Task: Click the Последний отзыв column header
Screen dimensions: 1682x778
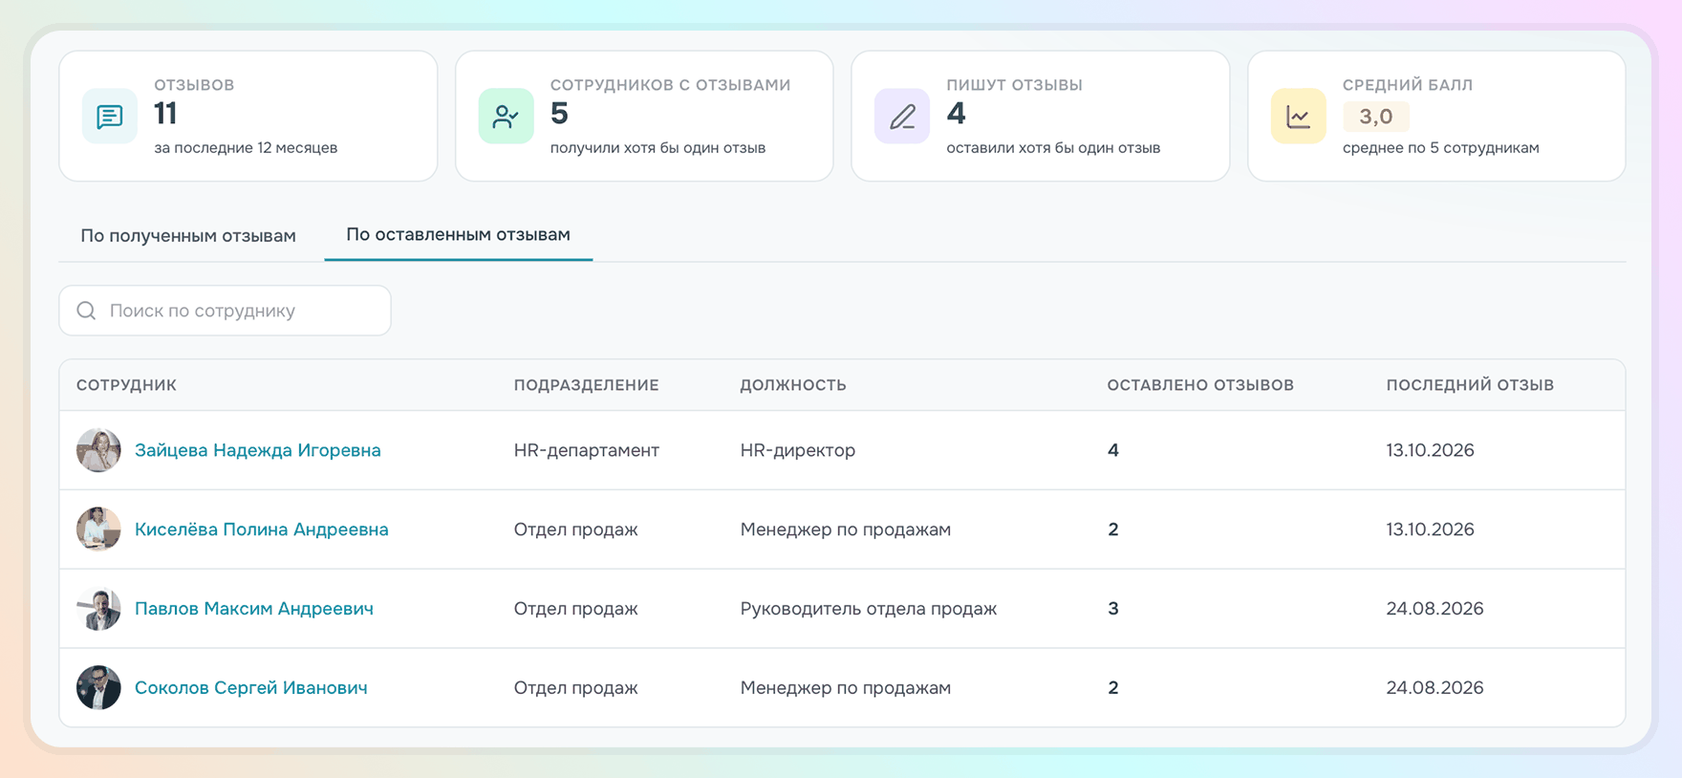Action: click(x=1470, y=385)
